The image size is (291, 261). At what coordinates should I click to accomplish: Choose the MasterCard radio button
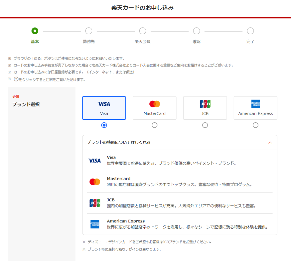(x=154, y=125)
